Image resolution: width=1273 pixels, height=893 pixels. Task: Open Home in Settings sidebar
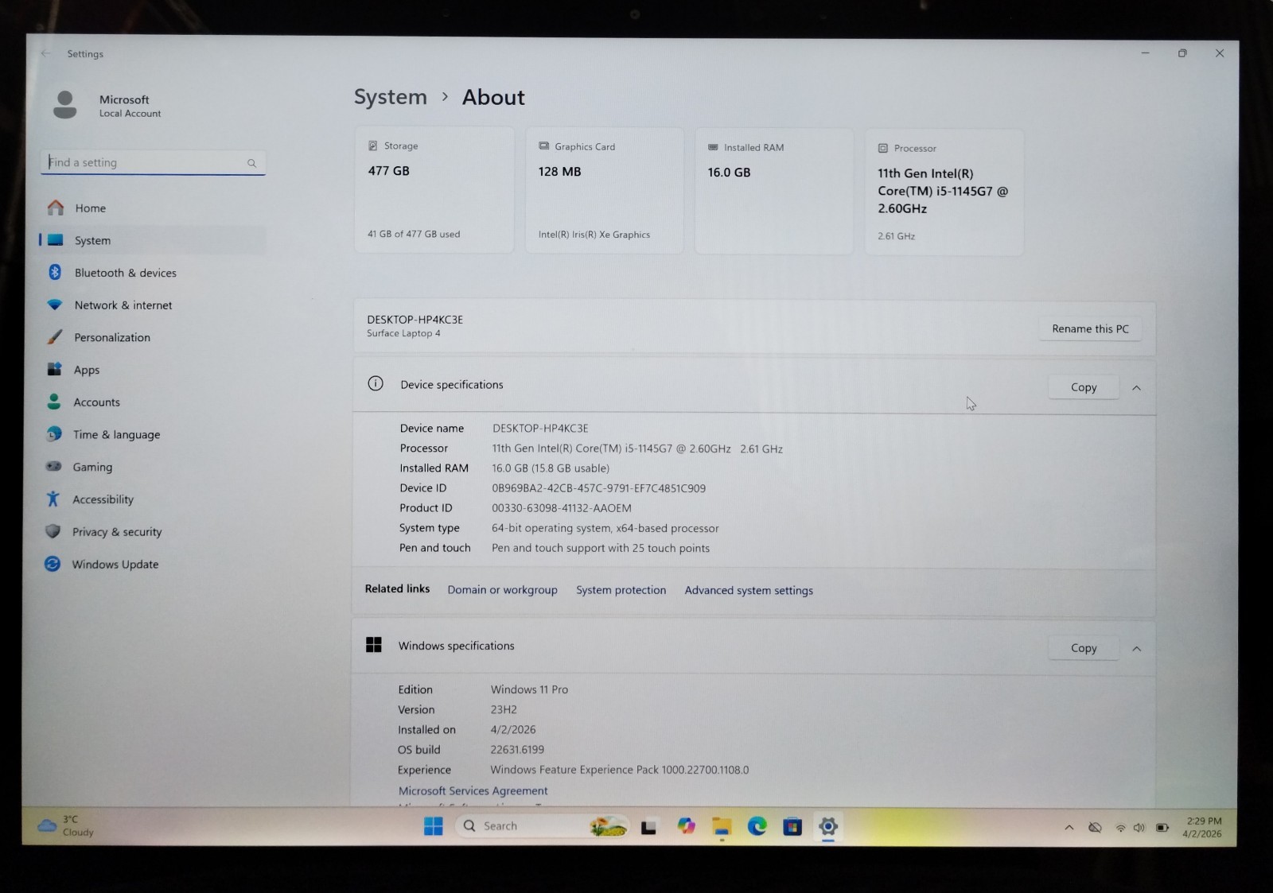click(153, 208)
